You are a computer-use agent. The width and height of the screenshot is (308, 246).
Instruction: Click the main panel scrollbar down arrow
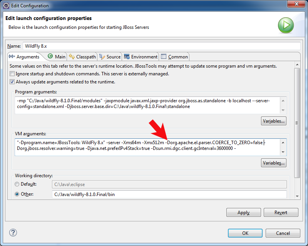pos(297,196)
